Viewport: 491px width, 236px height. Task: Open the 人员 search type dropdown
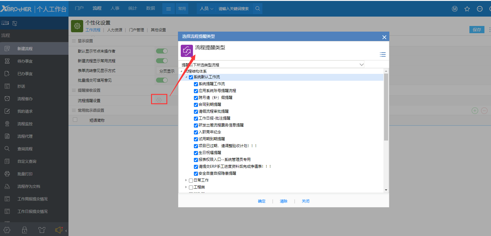click(206, 9)
